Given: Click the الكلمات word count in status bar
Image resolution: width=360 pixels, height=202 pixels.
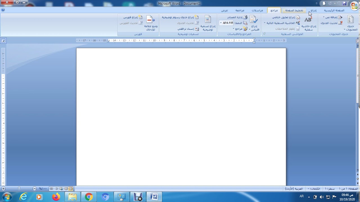Looking at the screenshot, I should click(x=314, y=189).
